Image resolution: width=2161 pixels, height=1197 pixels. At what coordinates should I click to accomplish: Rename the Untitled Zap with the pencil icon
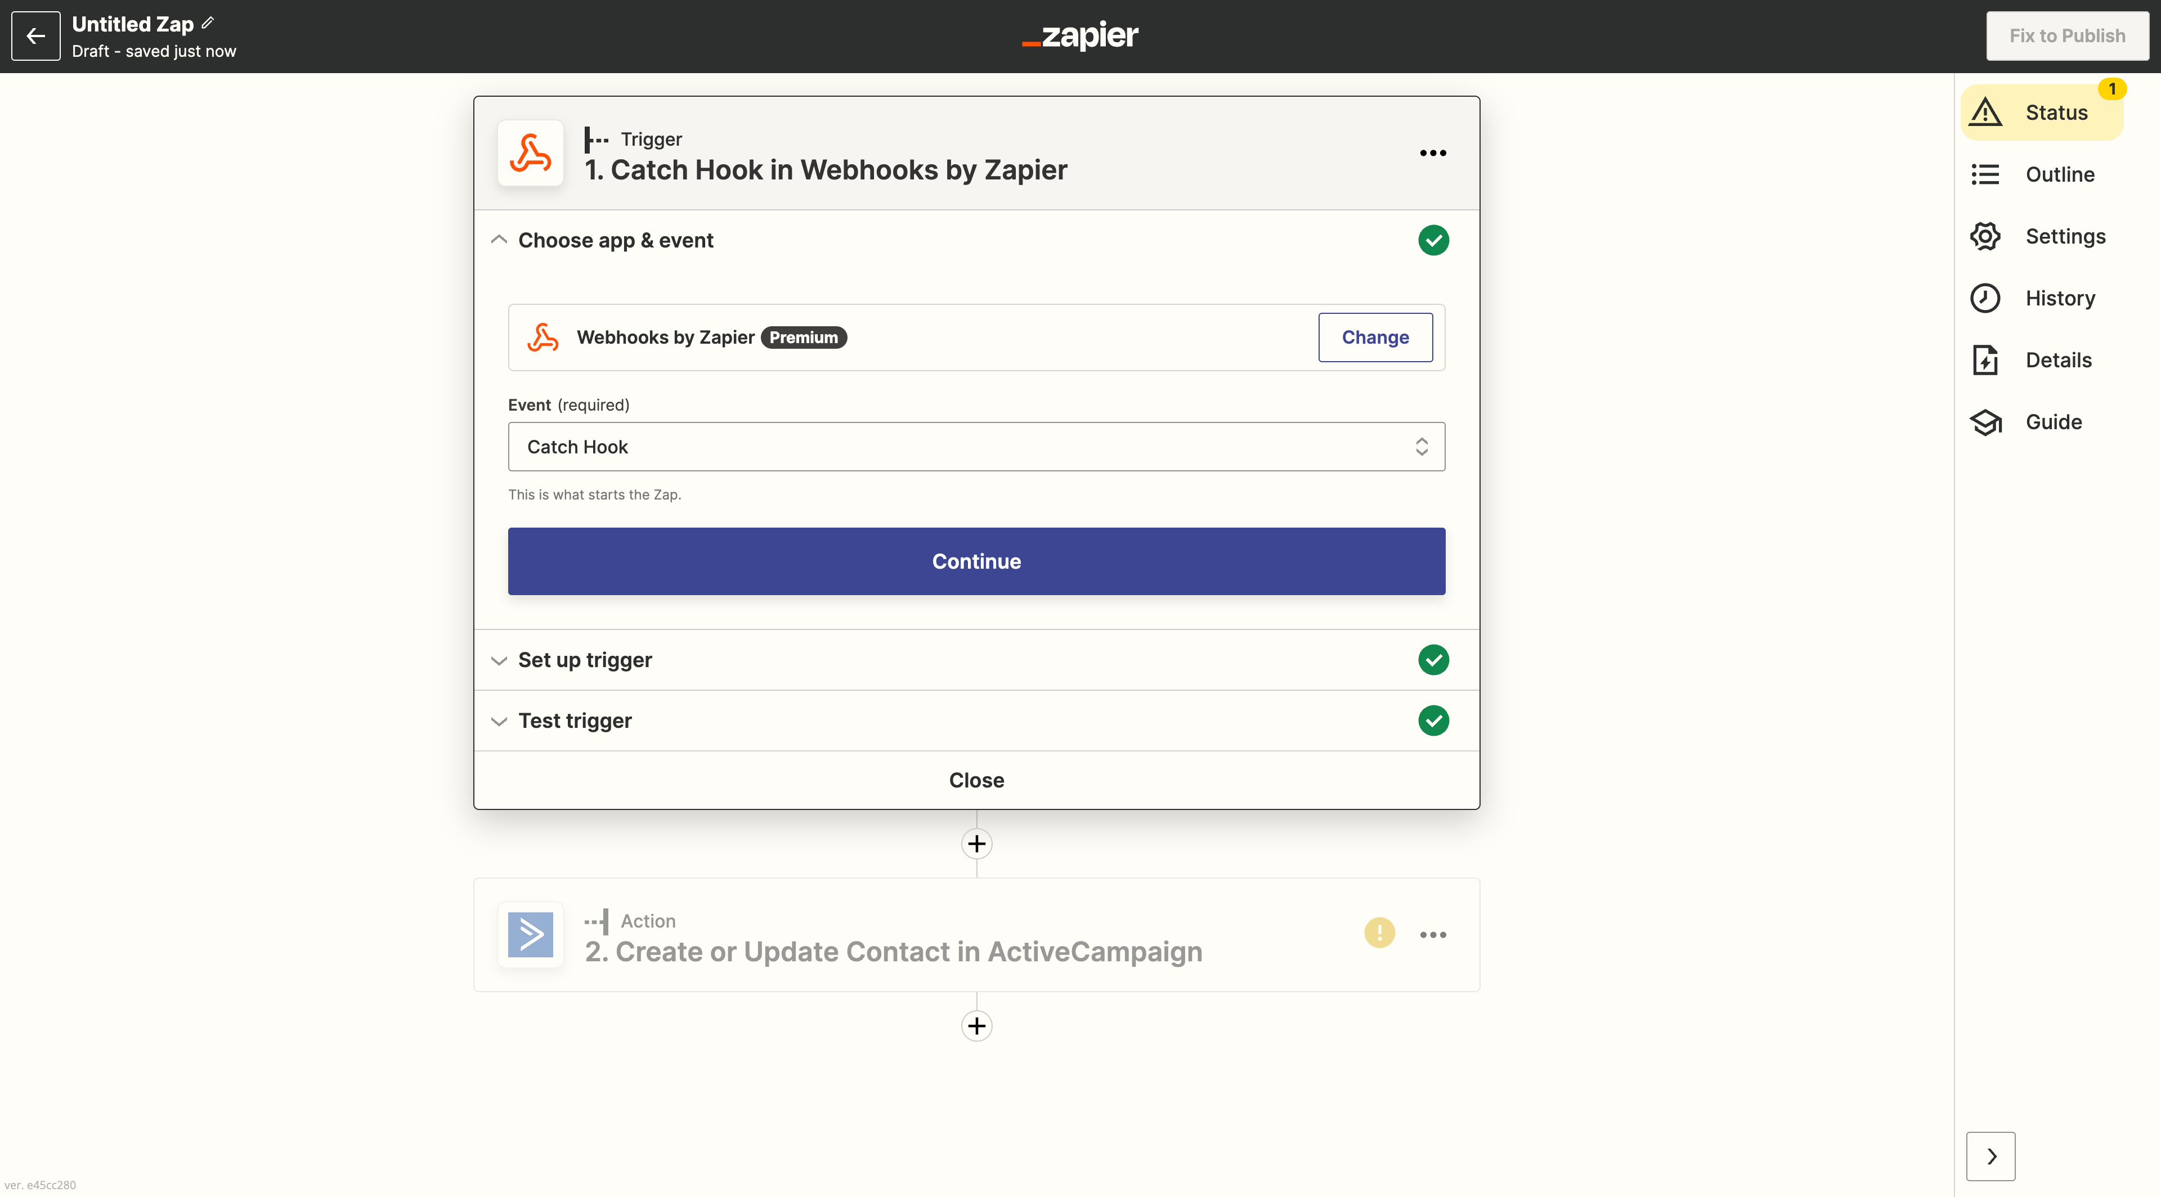click(207, 22)
